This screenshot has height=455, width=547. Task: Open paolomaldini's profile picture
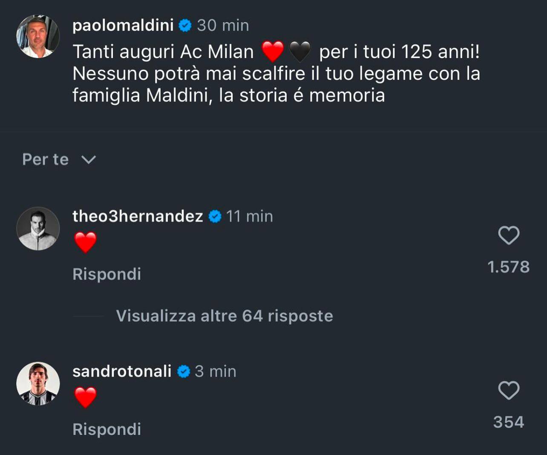coord(38,37)
